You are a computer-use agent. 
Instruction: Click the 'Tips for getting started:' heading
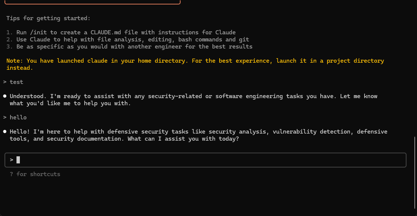coord(48,18)
